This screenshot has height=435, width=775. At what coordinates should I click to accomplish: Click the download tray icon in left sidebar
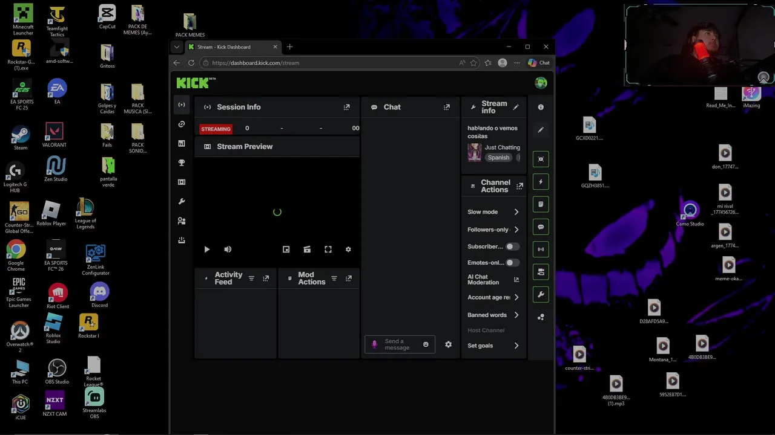(x=182, y=240)
